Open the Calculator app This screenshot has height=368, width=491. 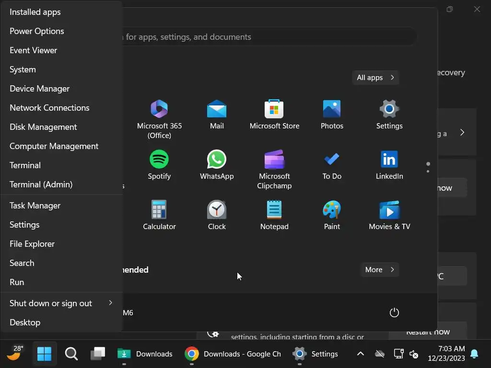(x=159, y=215)
